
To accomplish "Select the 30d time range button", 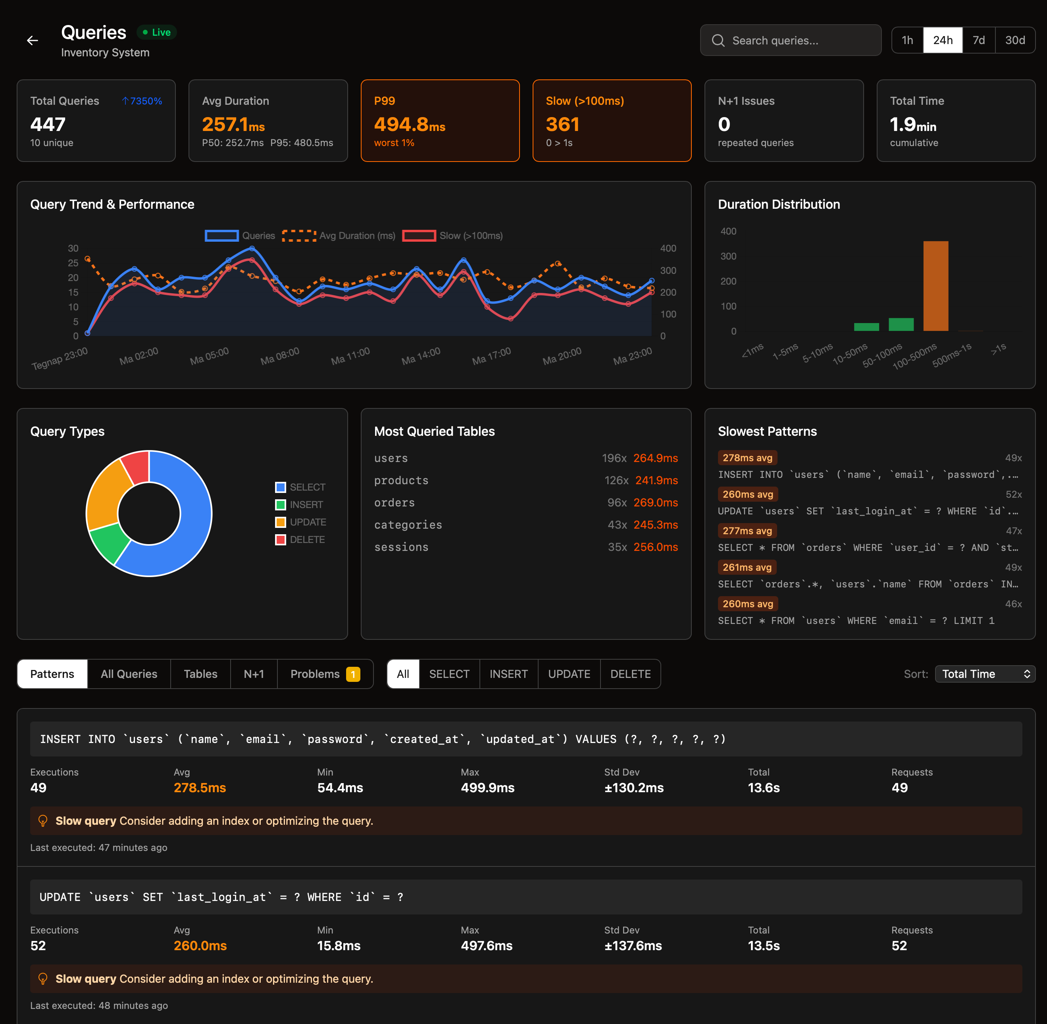I will [x=1015, y=40].
